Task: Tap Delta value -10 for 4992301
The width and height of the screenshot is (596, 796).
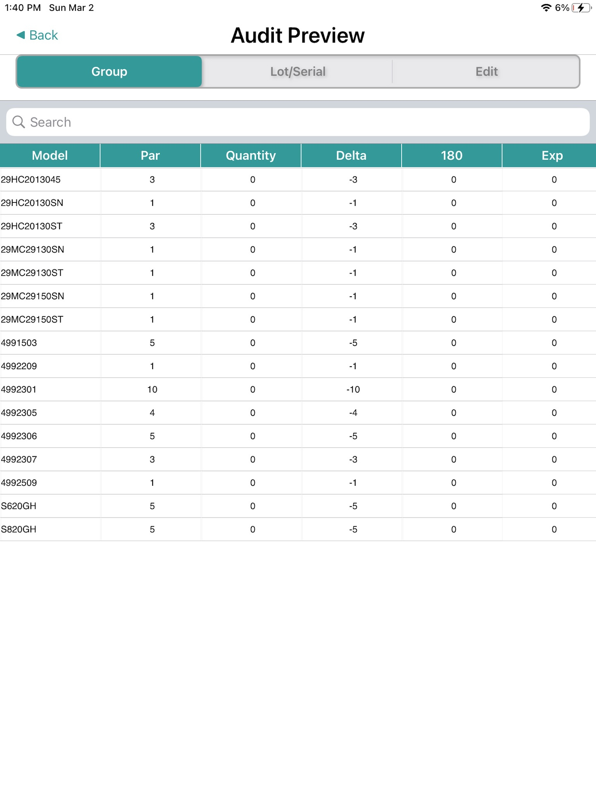Action: tap(353, 389)
